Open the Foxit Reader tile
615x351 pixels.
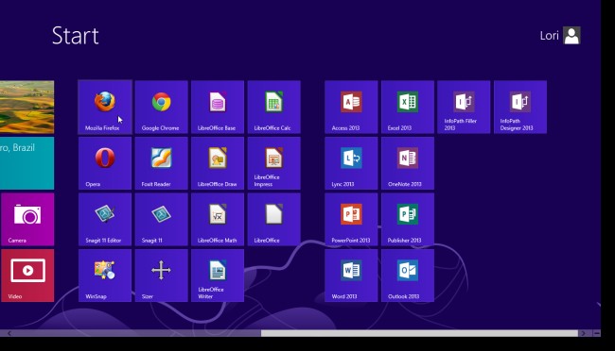[x=161, y=163]
